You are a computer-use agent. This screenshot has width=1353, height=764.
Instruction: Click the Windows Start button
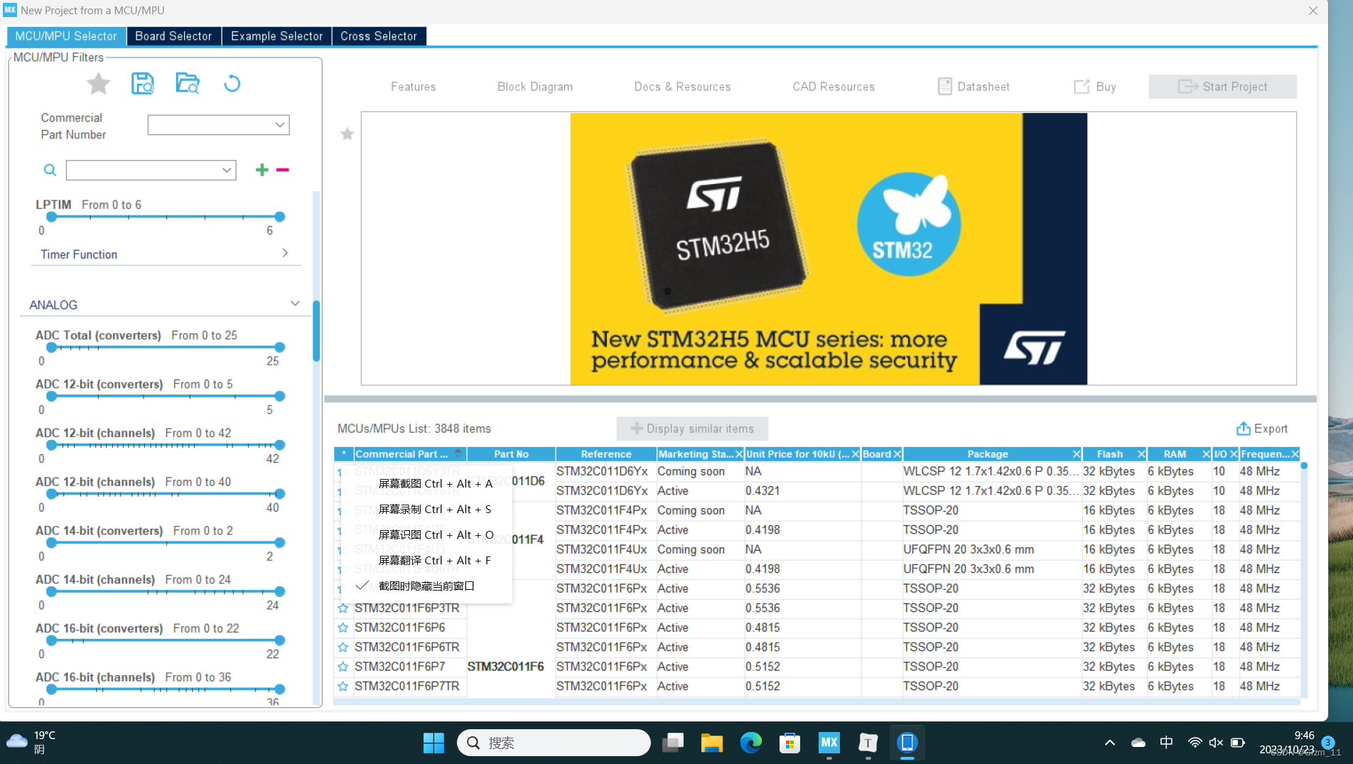(x=433, y=743)
